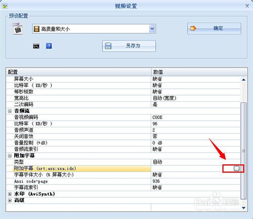
Task: Select the 音量控制 (+dB) row
Action: pos(123,143)
